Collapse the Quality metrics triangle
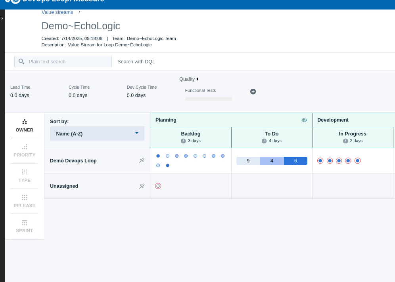This screenshot has width=395, height=282. tap(197, 79)
